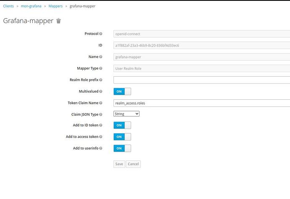Viewport: 290px width, 199px height.
Task: Turn off Add to access token
Action: point(122,137)
